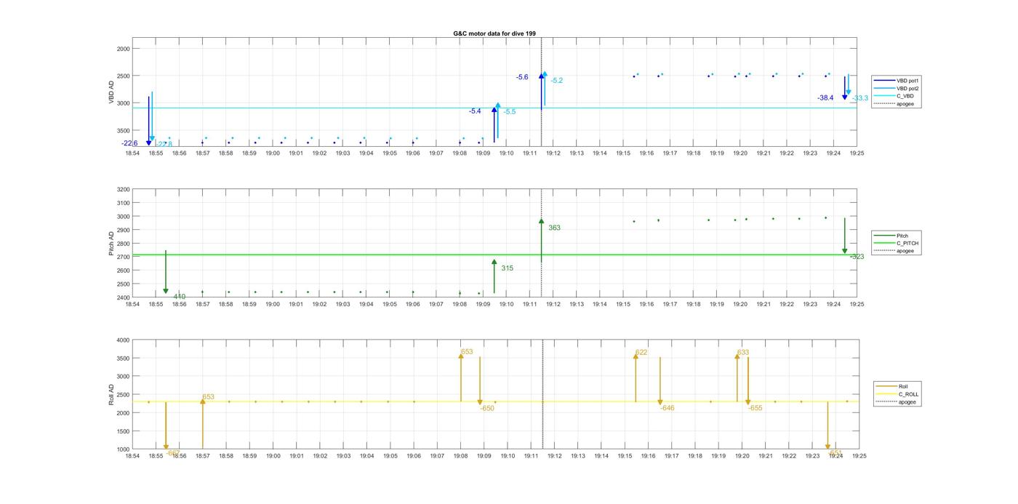
Task: Click the '-5.6' annotation in VBD plot
Action: (522, 77)
